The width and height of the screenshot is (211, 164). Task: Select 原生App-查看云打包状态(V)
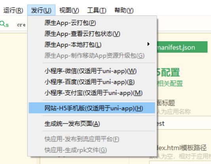92,34
